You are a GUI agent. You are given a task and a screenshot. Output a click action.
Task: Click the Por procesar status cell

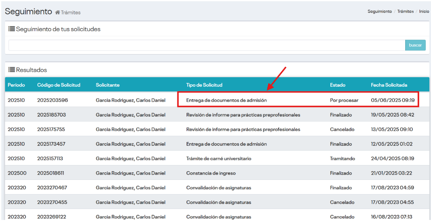pyautogui.click(x=344, y=100)
